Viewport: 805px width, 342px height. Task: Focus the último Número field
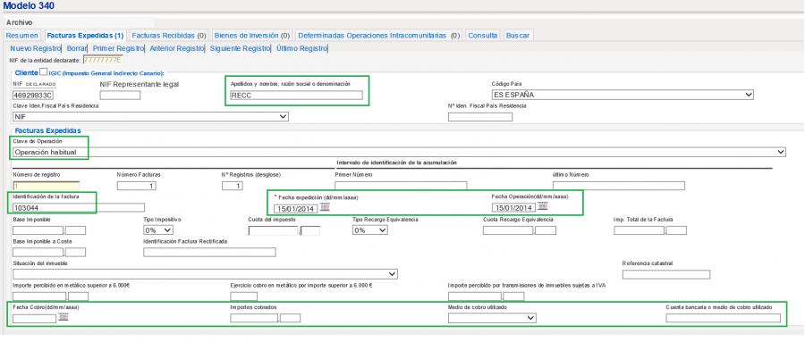pos(619,186)
